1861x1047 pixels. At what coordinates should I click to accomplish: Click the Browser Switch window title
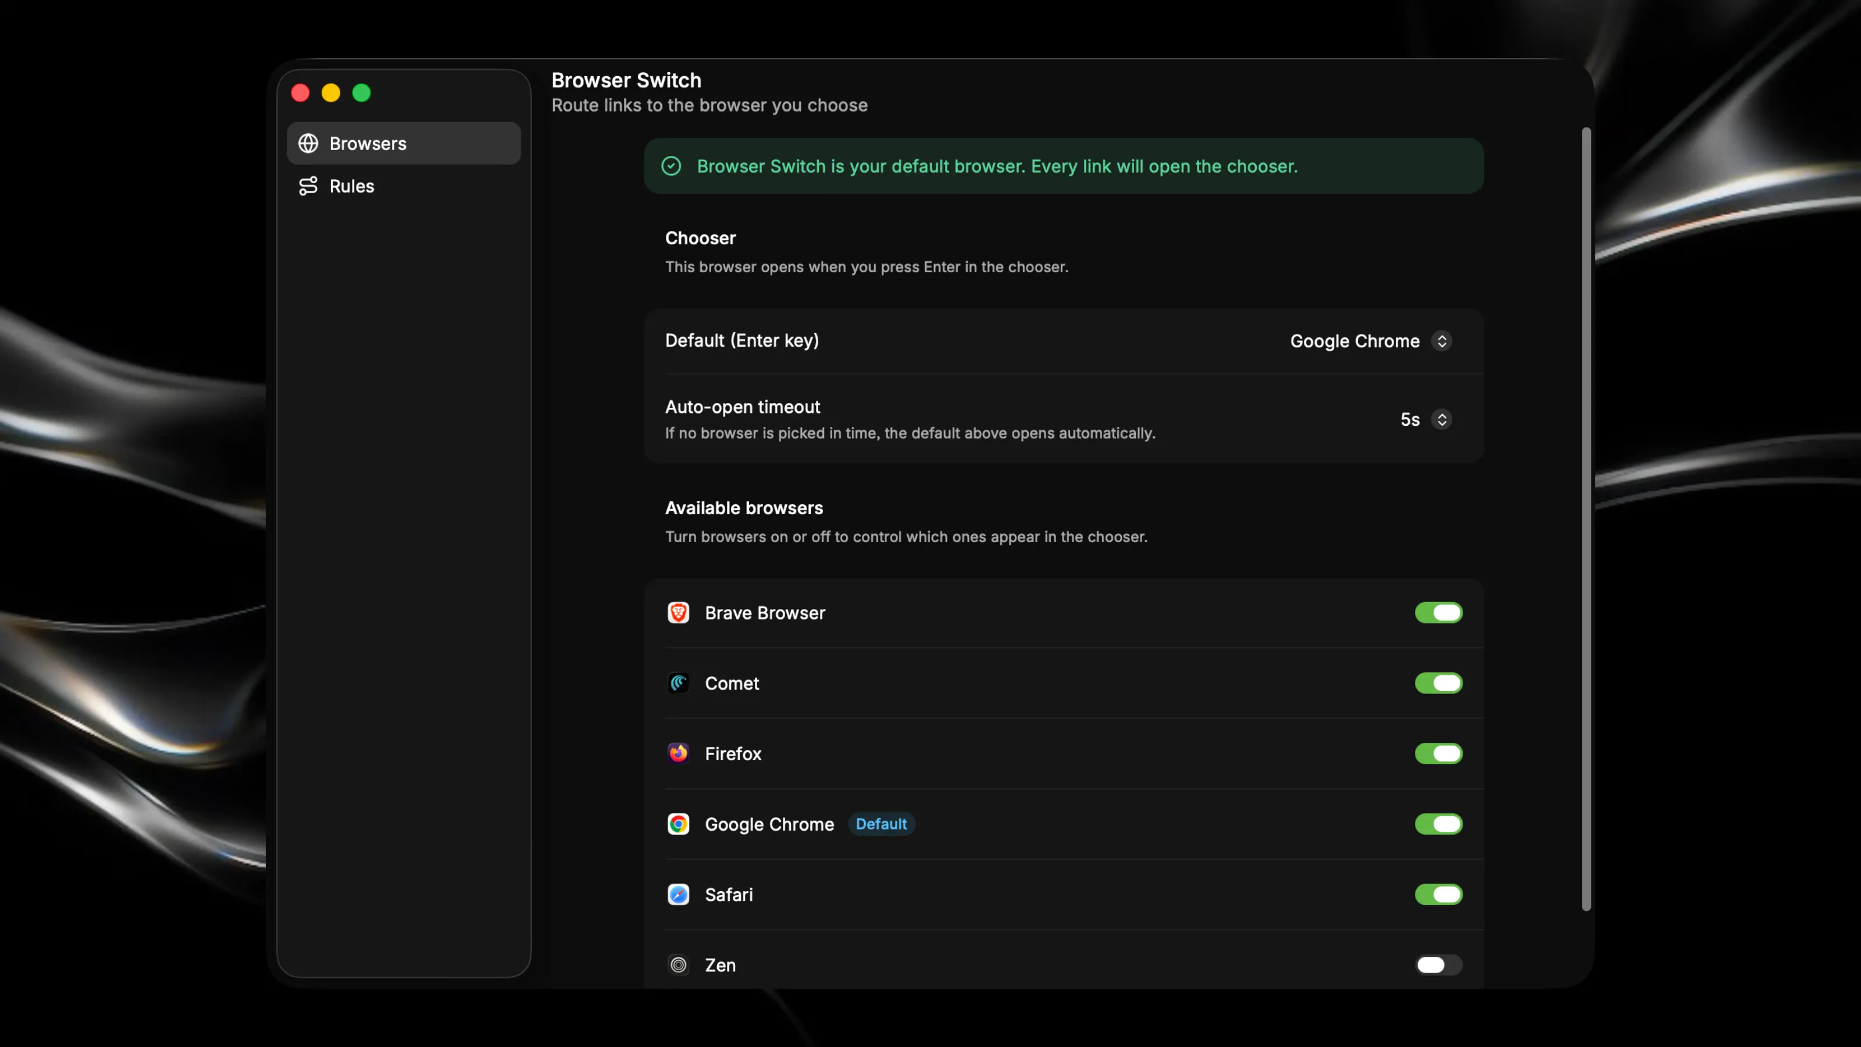(x=626, y=80)
